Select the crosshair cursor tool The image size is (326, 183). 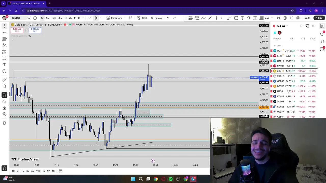[4, 26]
